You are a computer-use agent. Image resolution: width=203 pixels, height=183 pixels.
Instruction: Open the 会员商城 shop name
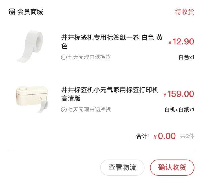[x=30, y=12]
